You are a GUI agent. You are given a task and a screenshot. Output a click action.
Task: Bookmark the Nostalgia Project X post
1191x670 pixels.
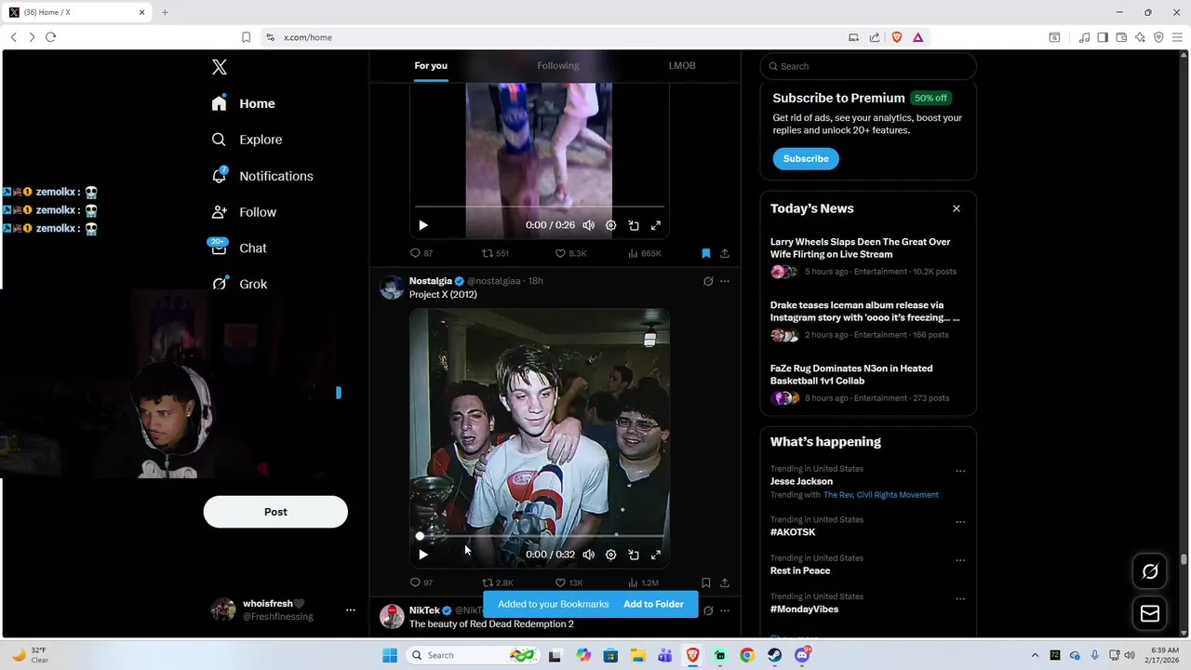coord(706,583)
